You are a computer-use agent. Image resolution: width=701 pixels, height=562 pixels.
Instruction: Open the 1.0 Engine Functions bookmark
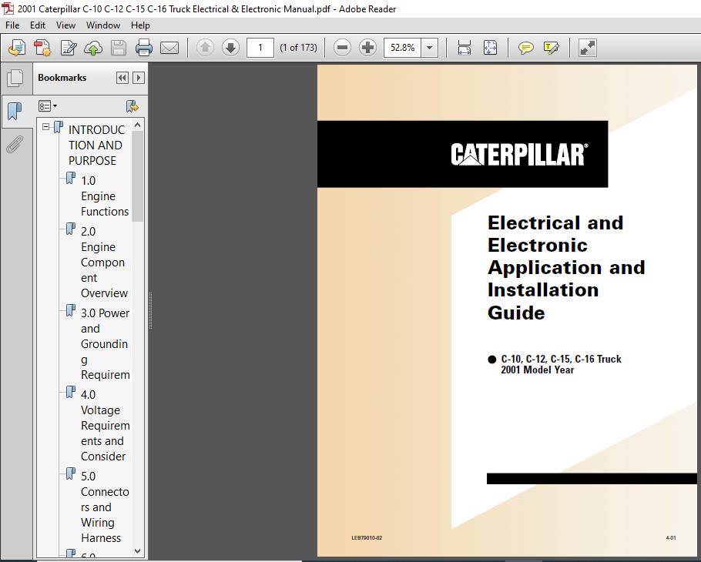point(105,196)
